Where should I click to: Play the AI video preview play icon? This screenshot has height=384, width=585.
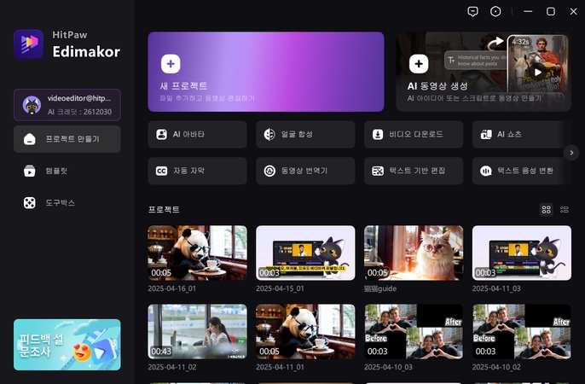(x=537, y=72)
